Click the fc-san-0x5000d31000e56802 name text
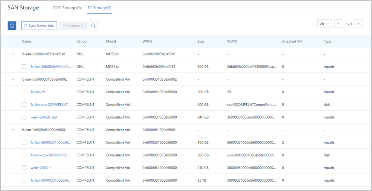This screenshot has height=191, width=372. [44, 79]
